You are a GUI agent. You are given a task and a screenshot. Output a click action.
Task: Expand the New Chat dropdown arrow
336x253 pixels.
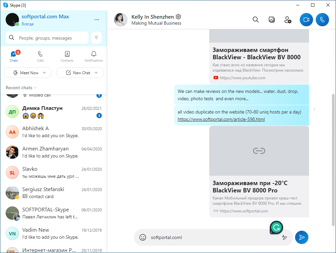96,73
